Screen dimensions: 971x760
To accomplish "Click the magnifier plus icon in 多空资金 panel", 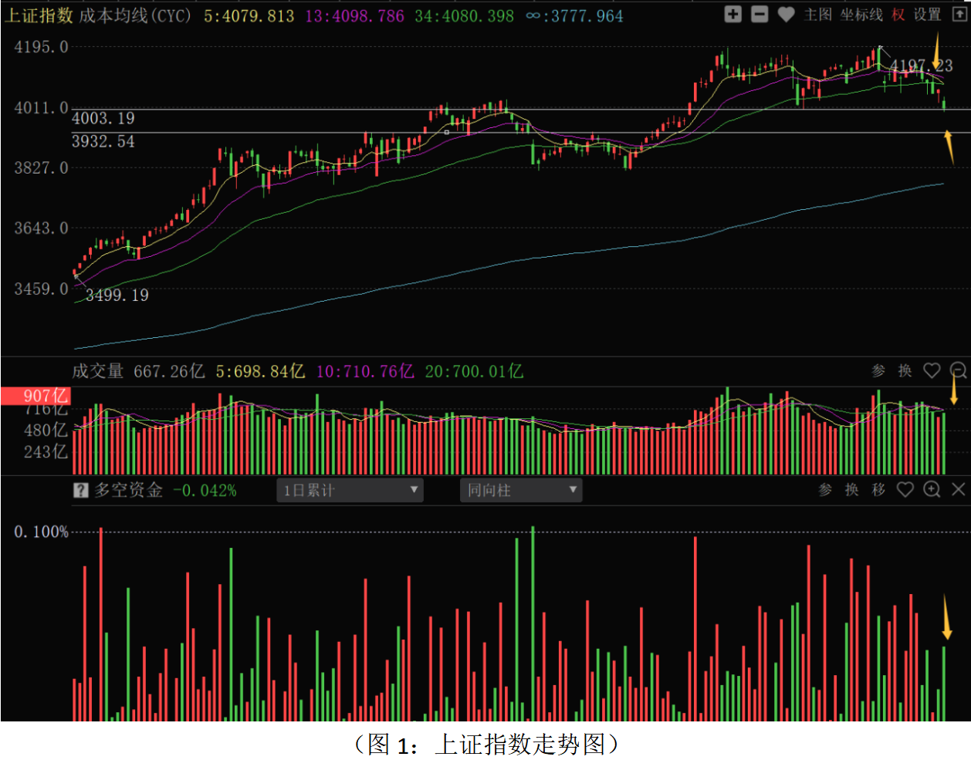I will 932,490.
